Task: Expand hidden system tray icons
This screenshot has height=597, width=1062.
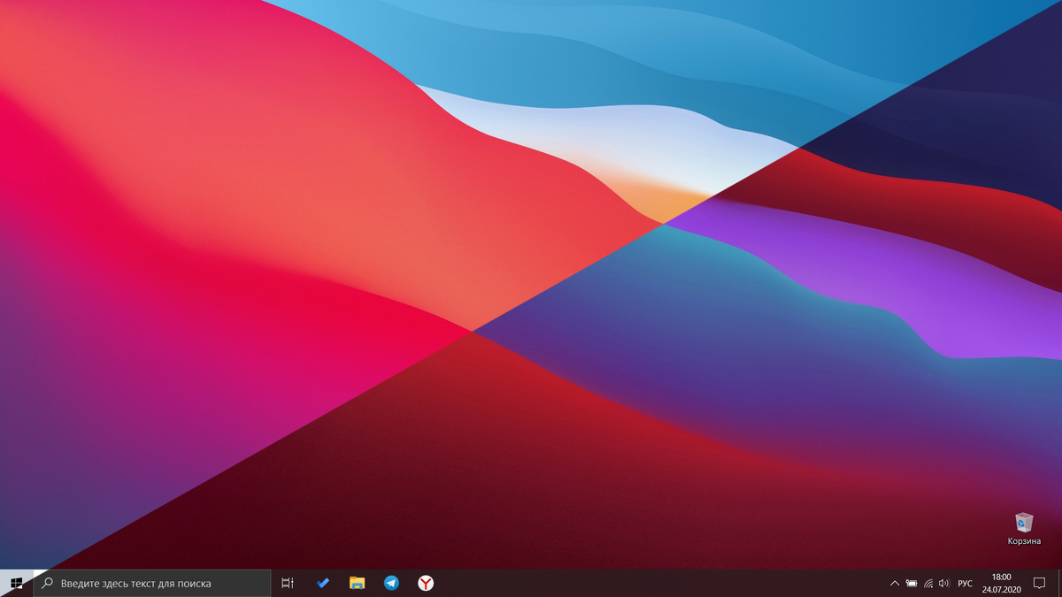Action: (894, 584)
